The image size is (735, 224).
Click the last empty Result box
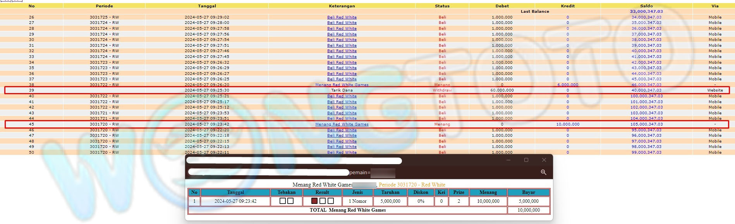coord(330,201)
